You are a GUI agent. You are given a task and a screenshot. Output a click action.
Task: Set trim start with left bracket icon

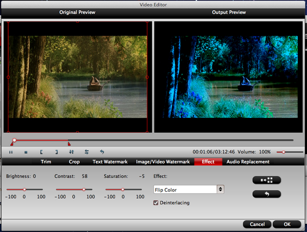41,152
